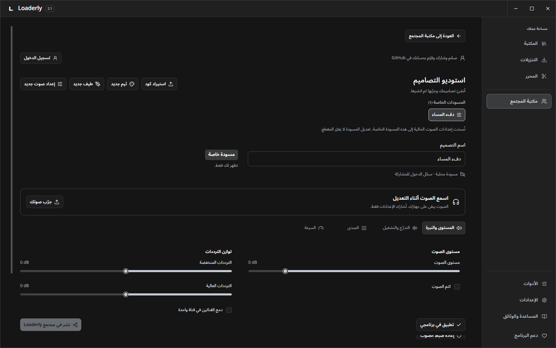Click the share icon on publish button

click(x=75, y=325)
